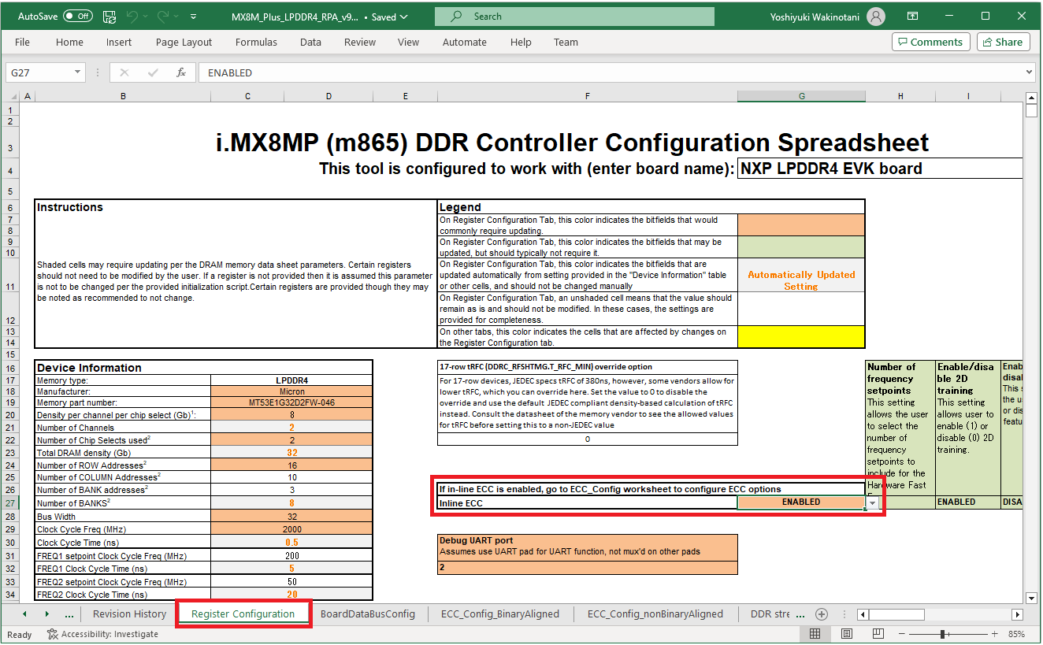Screen dimensions: 1043x645
Task: Open the File menu
Action: (x=22, y=43)
